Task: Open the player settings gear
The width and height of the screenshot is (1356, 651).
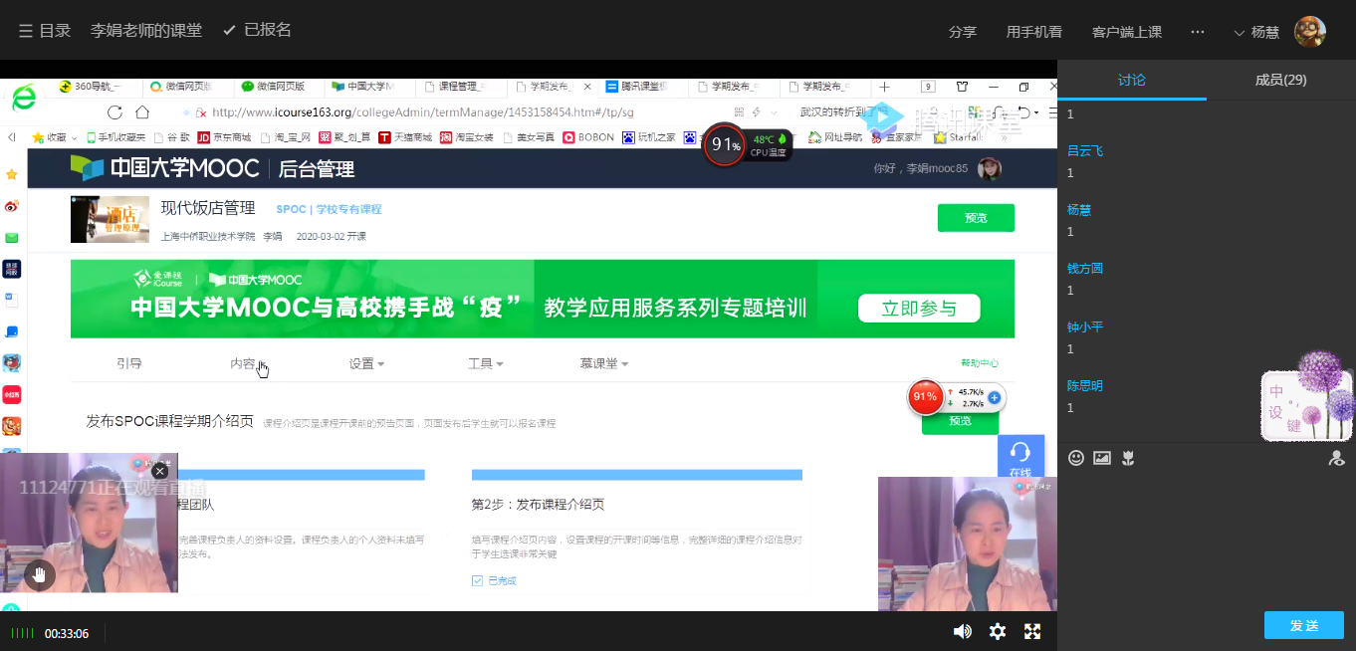Action: click(997, 631)
